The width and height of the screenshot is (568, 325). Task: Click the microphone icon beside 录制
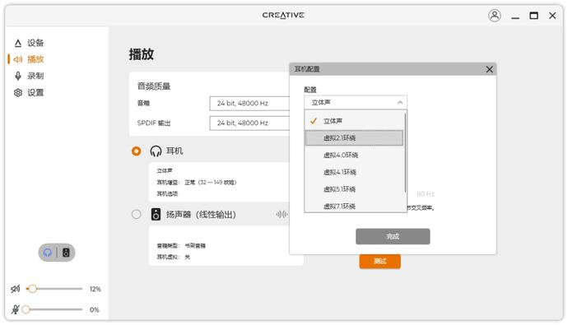click(x=18, y=76)
